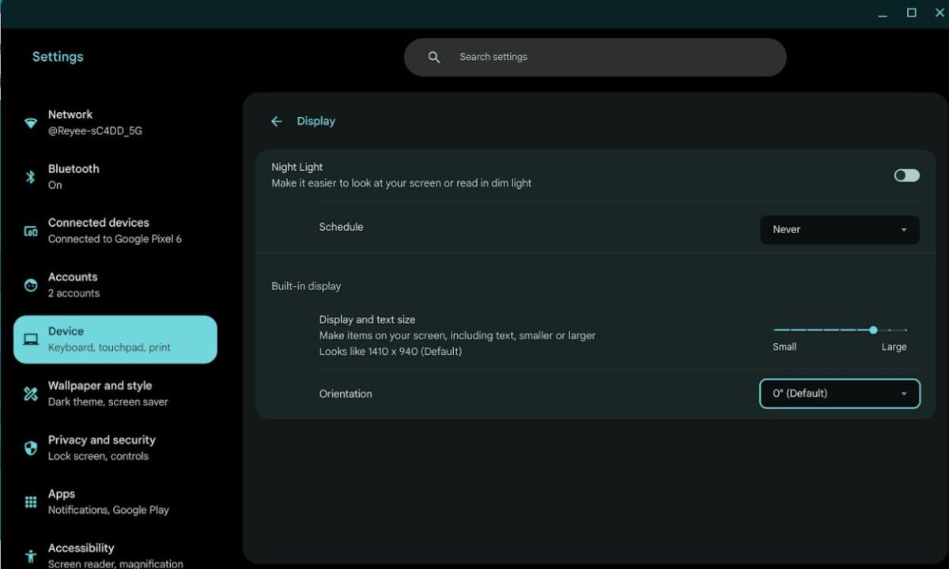Click the Accessibility person icon
The width and height of the screenshot is (949, 569).
click(31, 556)
